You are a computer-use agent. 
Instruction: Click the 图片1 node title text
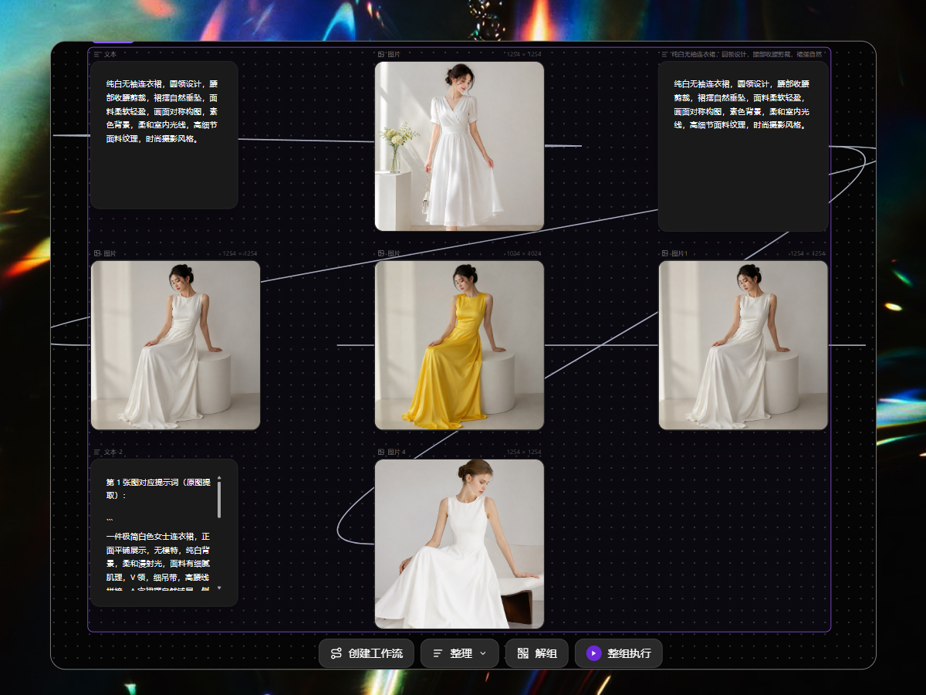point(679,253)
